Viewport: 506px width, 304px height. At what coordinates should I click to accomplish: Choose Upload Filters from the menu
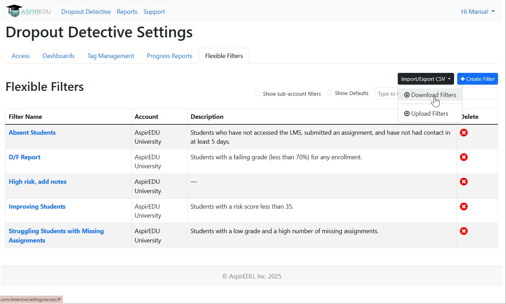click(430, 114)
